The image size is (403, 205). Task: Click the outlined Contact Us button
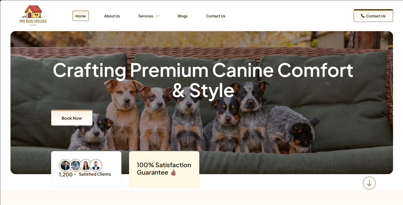(373, 16)
